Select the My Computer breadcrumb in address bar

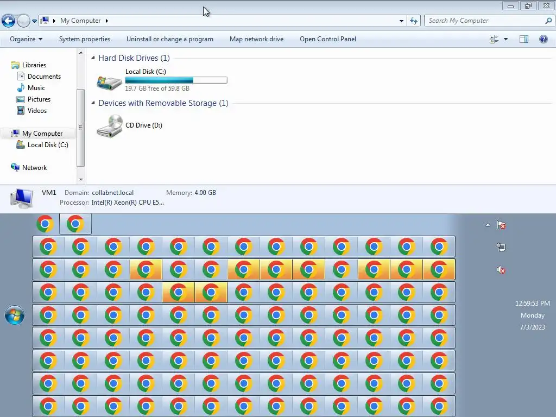pyautogui.click(x=80, y=21)
